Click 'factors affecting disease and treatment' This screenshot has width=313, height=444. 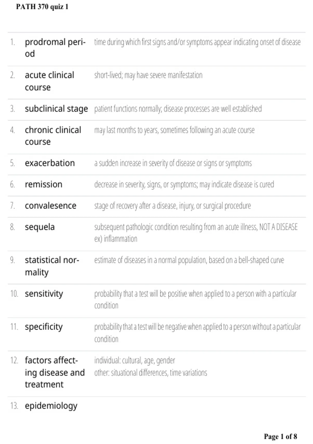[x=55, y=372]
